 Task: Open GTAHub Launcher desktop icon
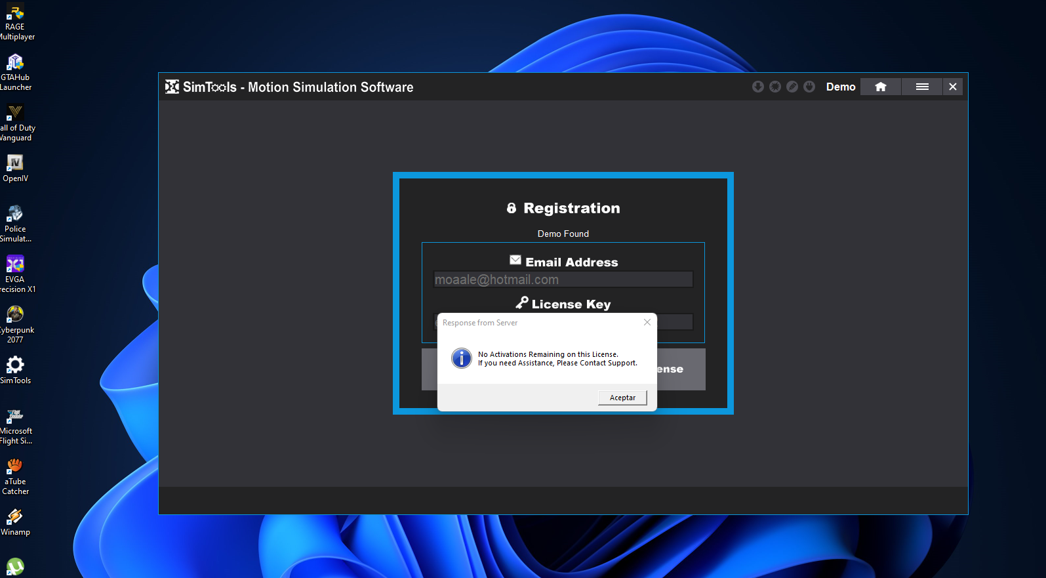point(15,73)
